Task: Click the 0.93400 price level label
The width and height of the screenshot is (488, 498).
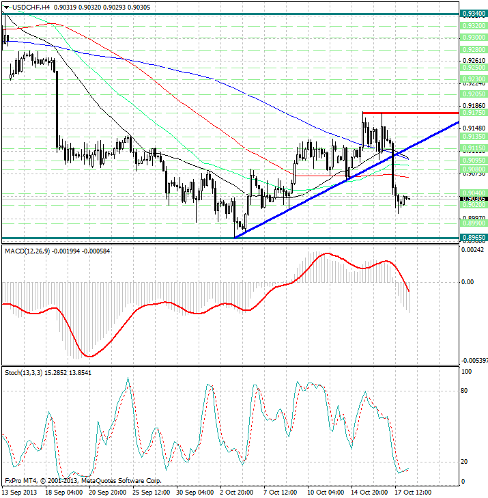Action: pos(474,14)
